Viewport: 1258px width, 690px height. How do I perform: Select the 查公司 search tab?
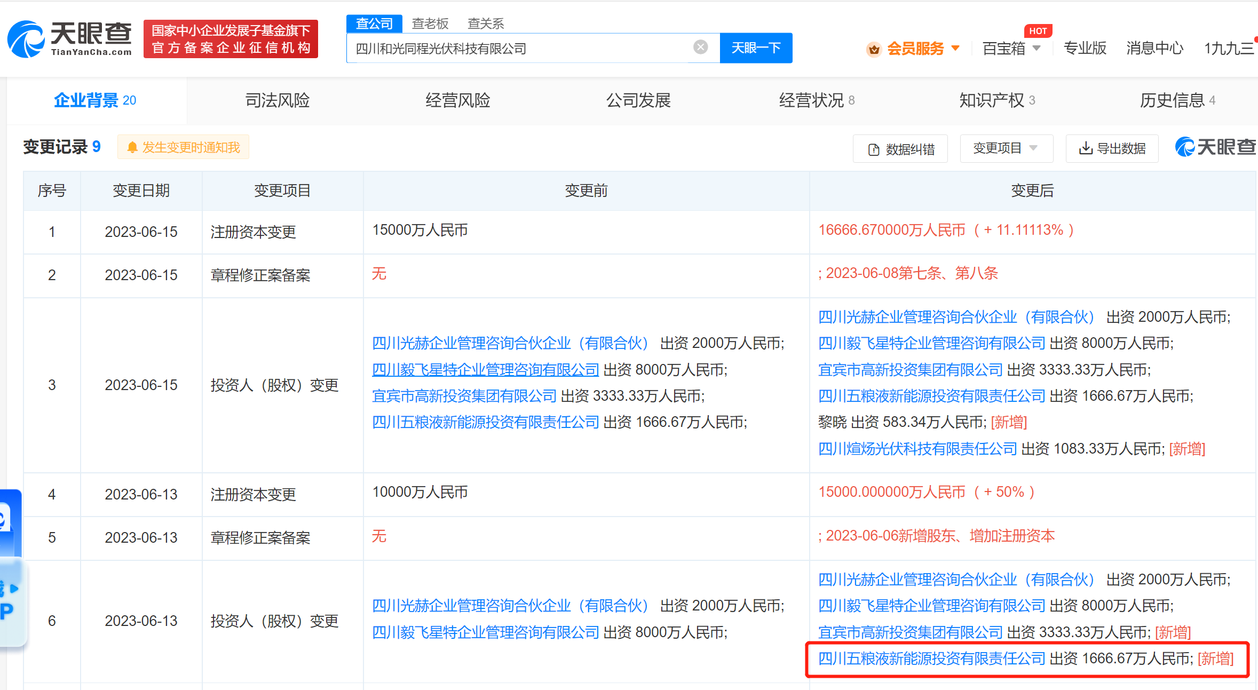point(374,23)
